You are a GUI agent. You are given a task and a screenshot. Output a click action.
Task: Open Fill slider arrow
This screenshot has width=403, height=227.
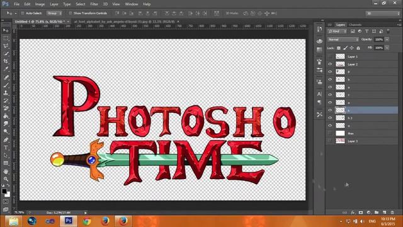(387, 48)
